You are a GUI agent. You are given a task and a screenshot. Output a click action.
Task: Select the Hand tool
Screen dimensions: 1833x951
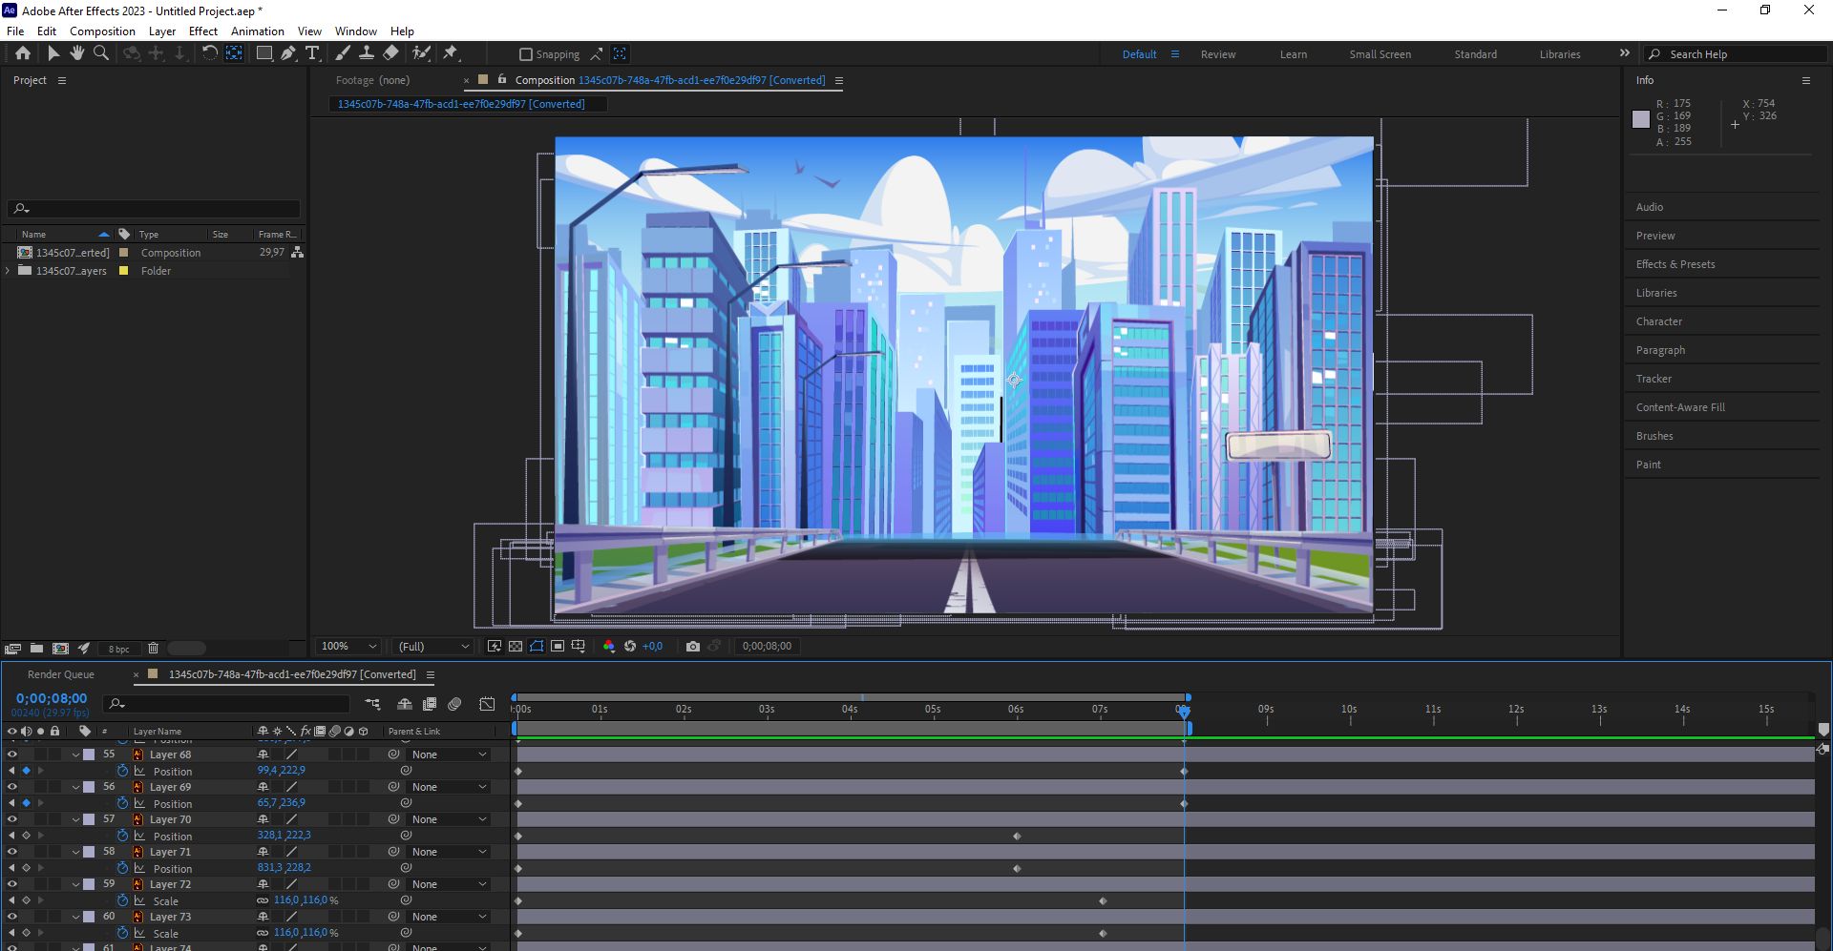[77, 53]
